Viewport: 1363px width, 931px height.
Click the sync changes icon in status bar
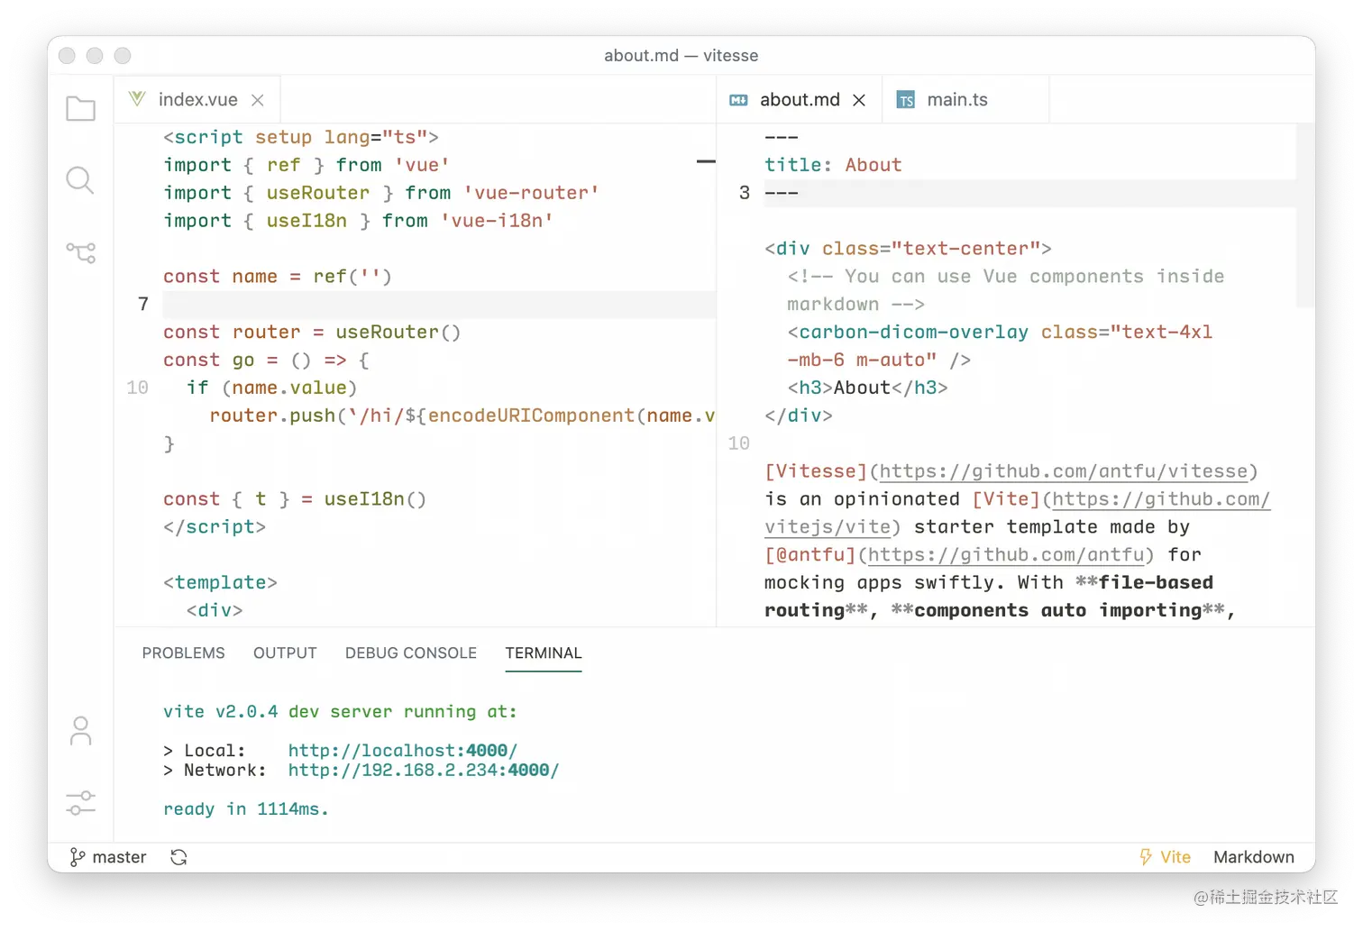click(178, 857)
